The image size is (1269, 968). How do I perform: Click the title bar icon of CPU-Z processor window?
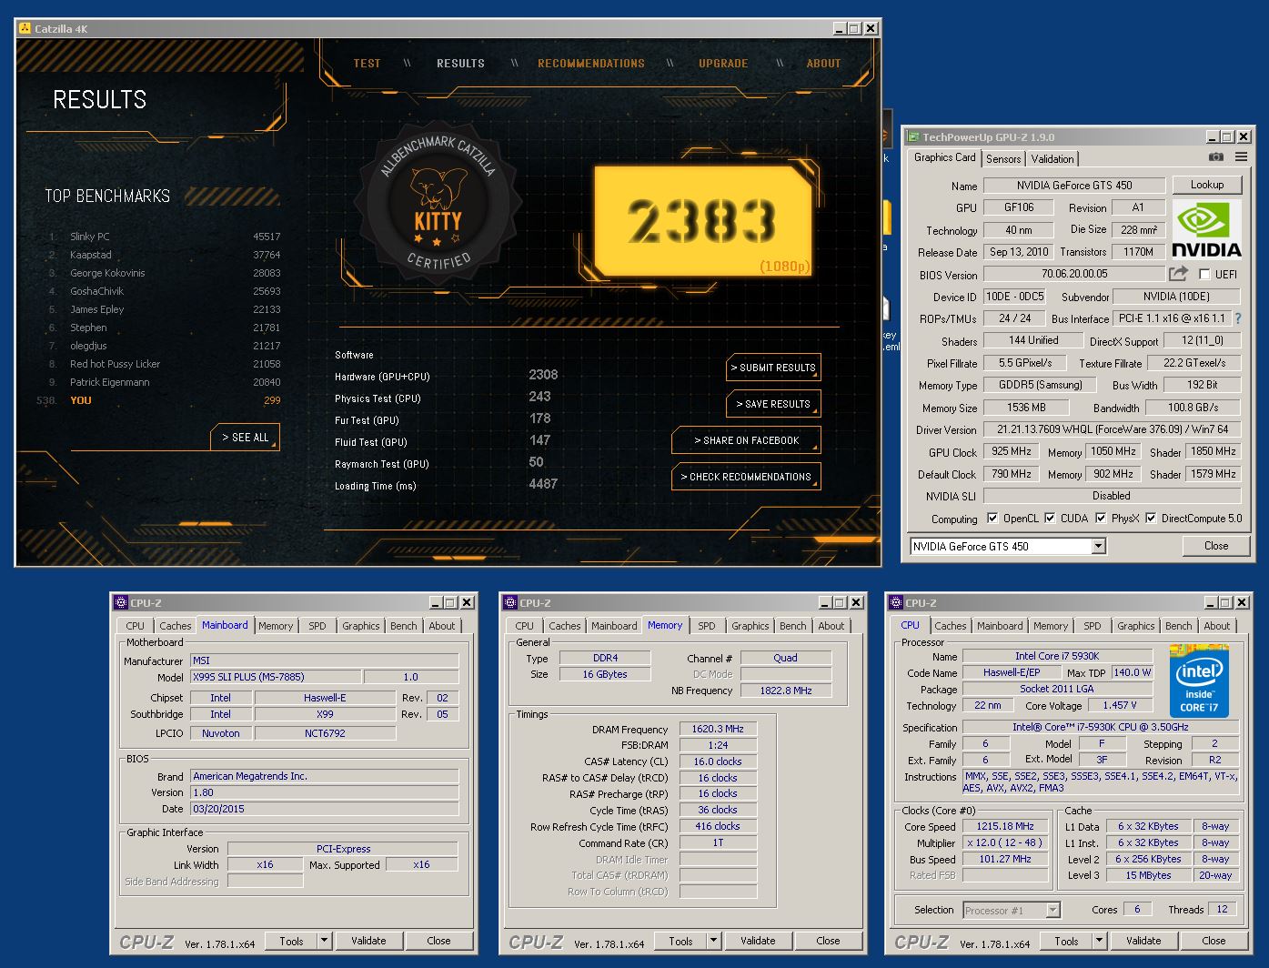coord(895,602)
